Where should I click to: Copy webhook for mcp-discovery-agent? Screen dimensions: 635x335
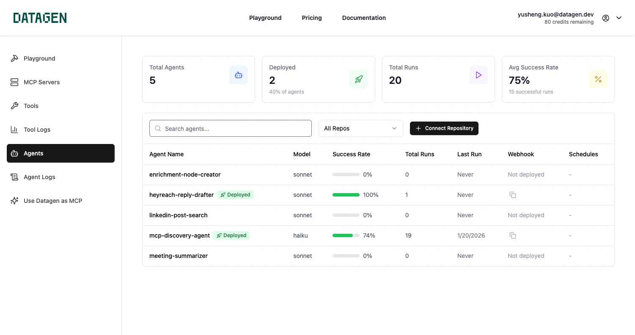tap(513, 235)
